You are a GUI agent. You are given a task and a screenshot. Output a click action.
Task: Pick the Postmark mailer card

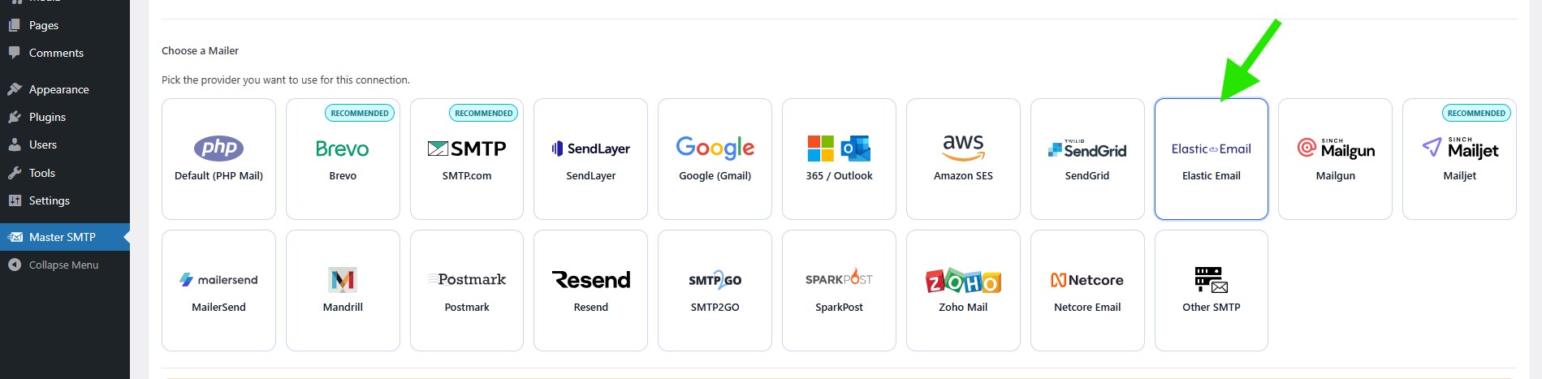[x=467, y=291]
